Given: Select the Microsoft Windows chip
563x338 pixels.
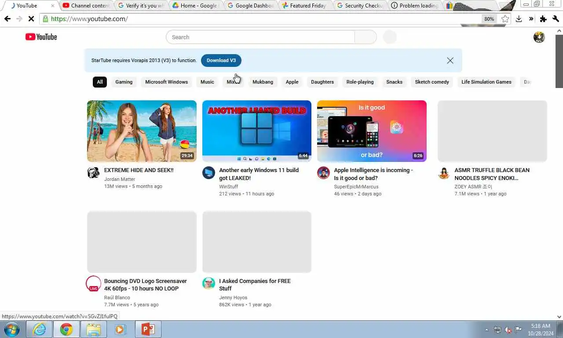Looking at the screenshot, I should click(167, 82).
